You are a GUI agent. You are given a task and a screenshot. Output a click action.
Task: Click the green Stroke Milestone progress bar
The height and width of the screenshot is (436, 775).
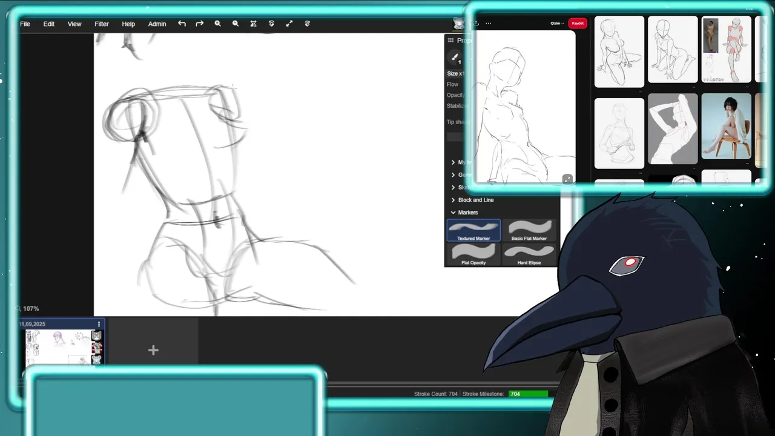528,394
